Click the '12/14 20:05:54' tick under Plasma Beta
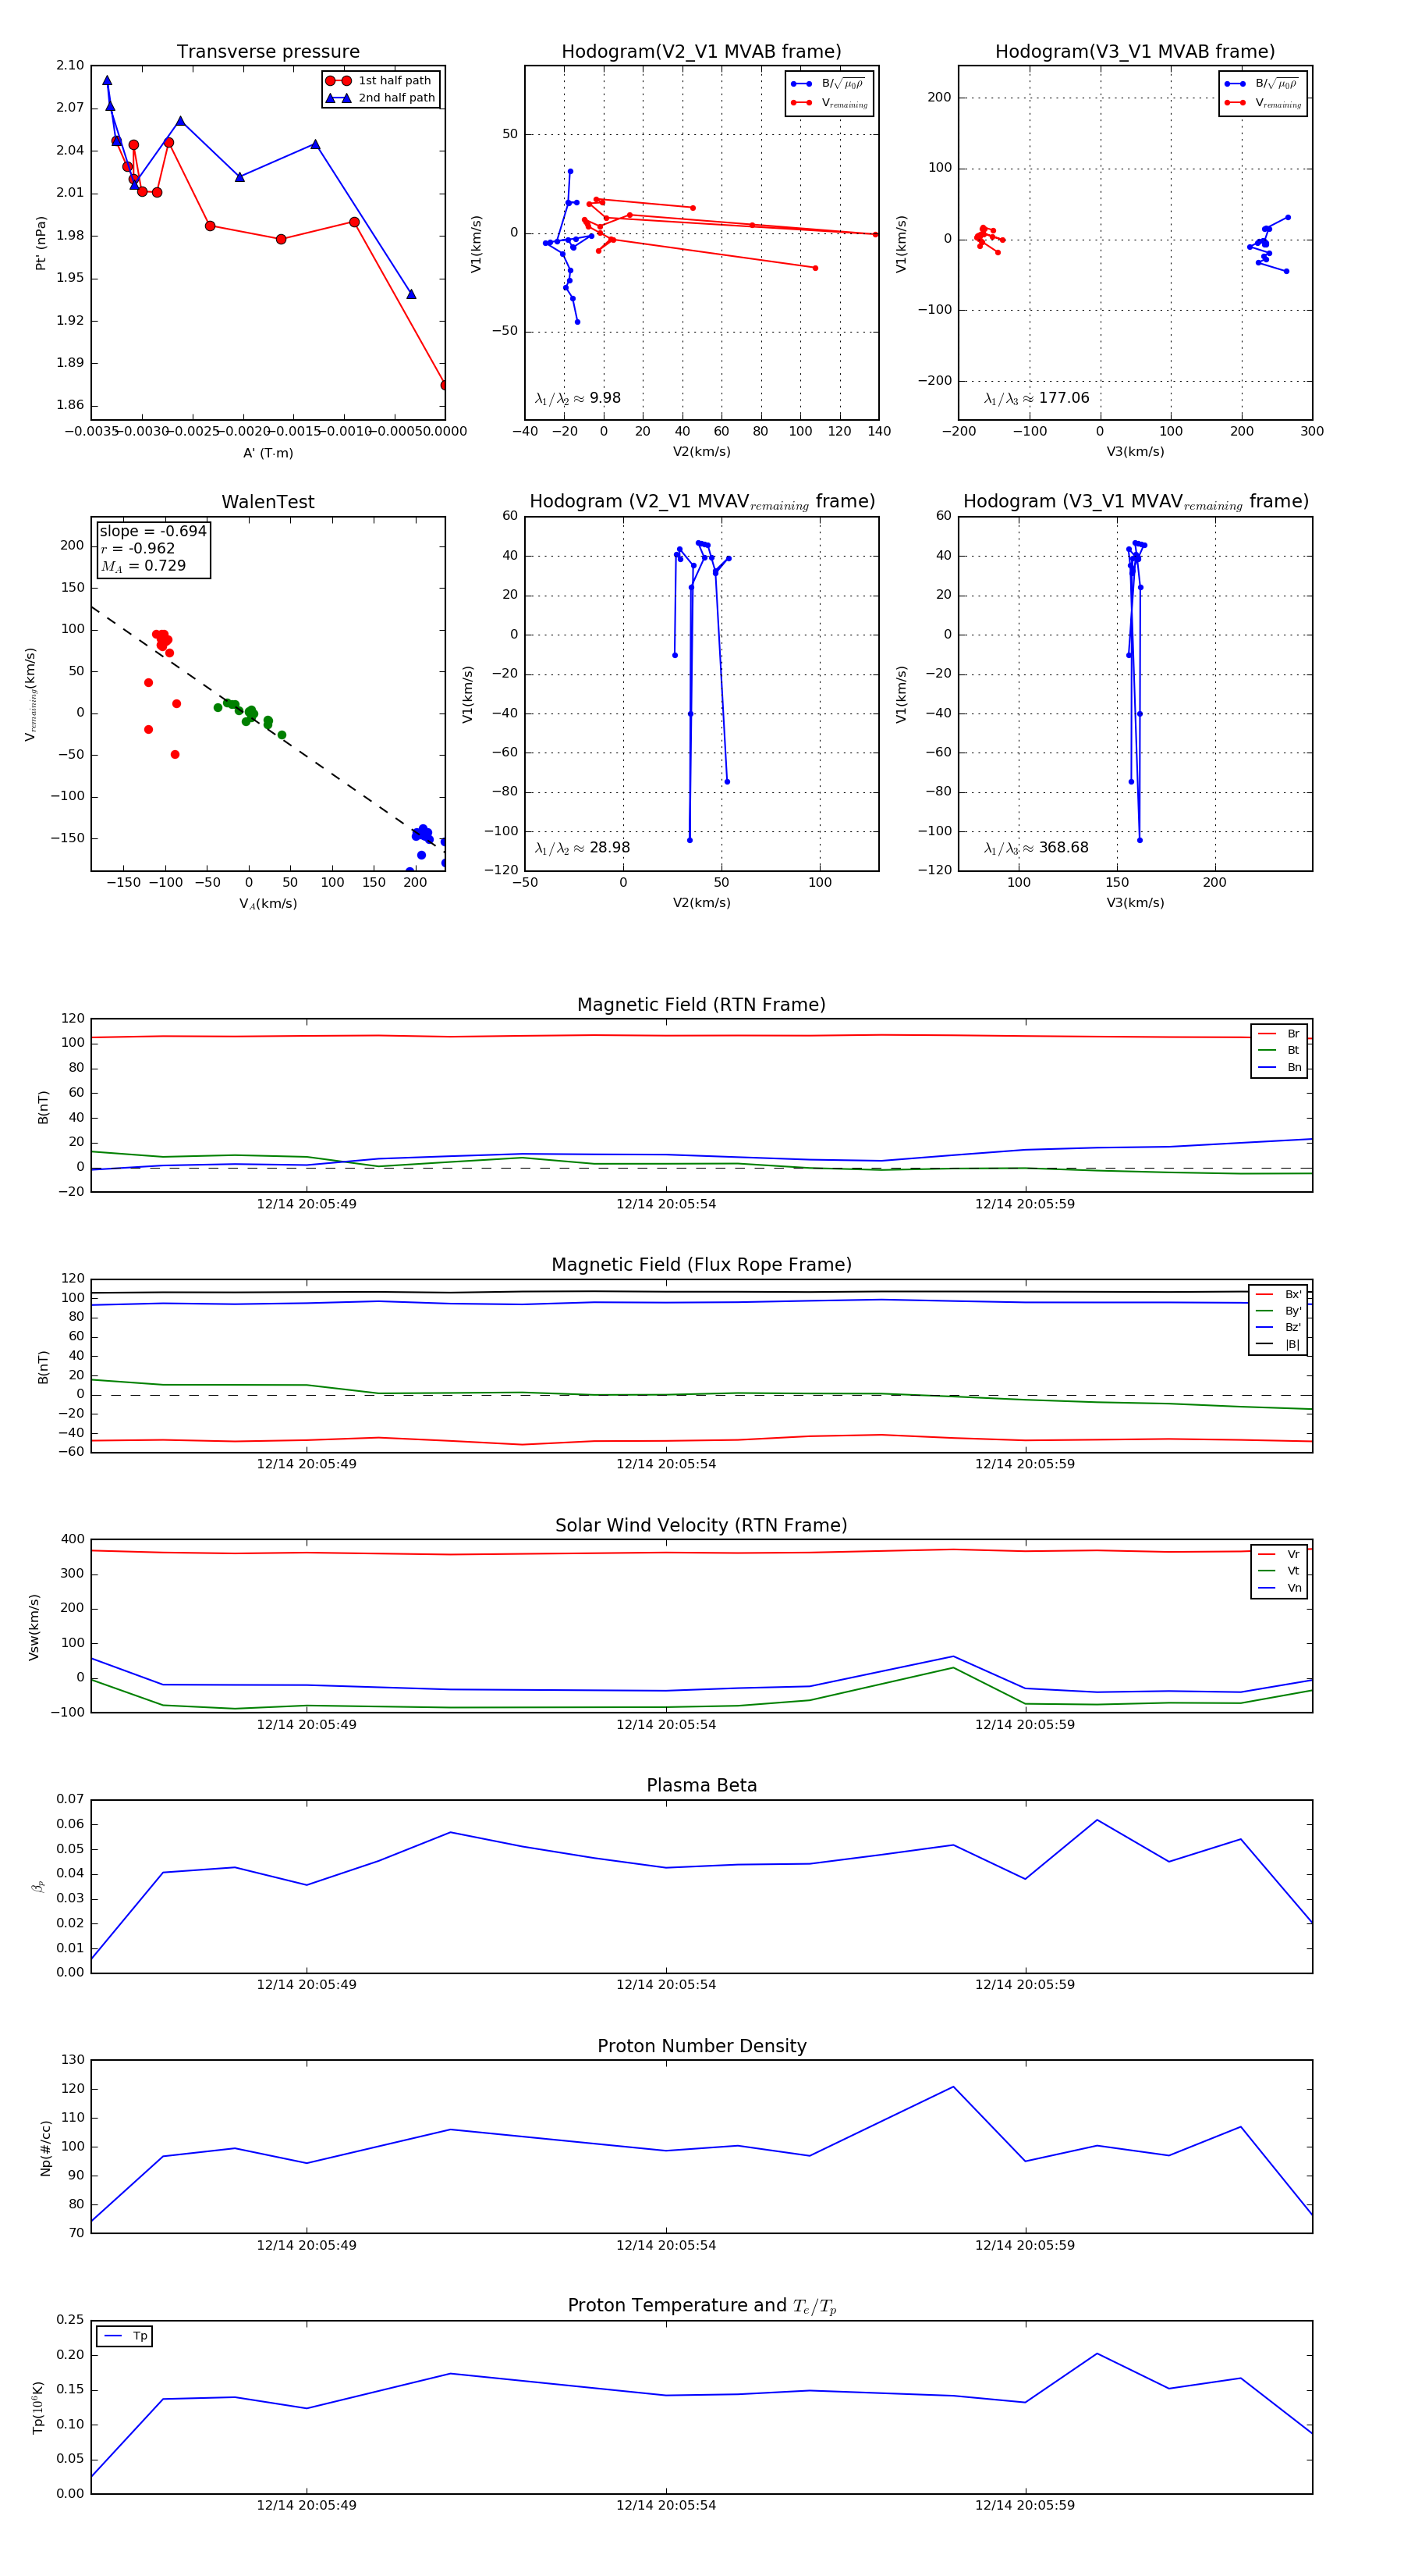This screenshot has width=1404, height=2576. [x=665, y=1985]
